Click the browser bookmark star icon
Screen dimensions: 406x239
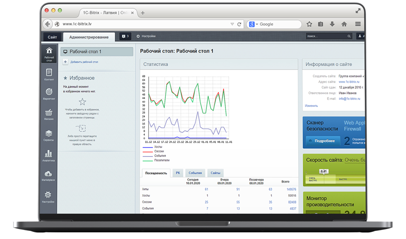(x=309, y=24)
